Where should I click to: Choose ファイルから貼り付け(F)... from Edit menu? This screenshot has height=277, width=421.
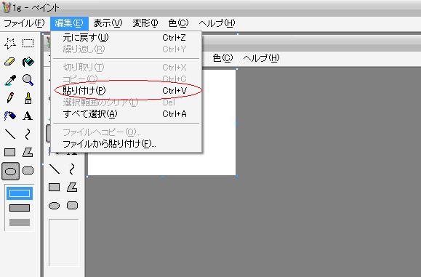coord(127,144)
